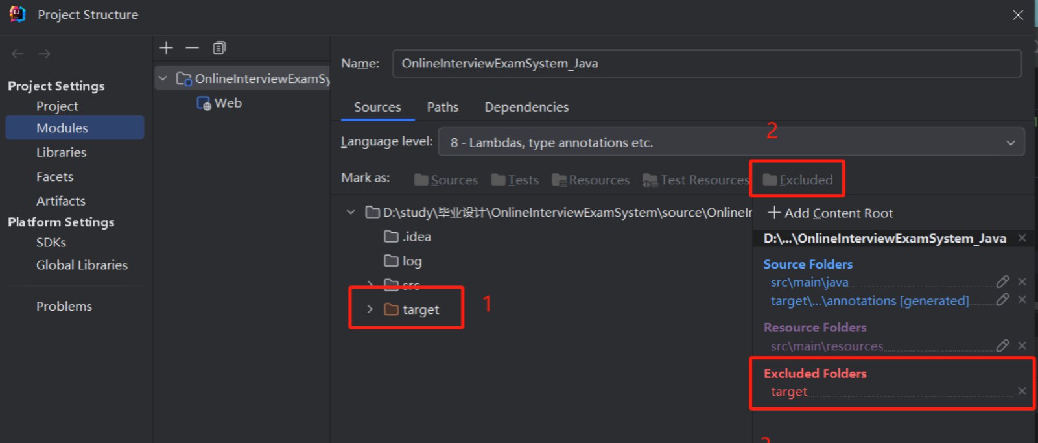Click src\main\java source folder entry
1038x443 pixels.
[x=809, y=282]
